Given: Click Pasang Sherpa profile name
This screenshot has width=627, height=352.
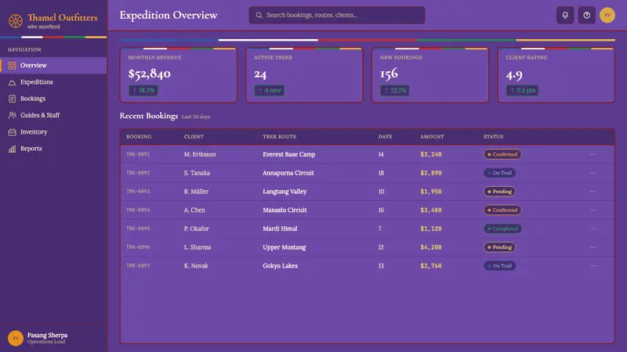Looking at the screenshot, I should coord(47,336).
